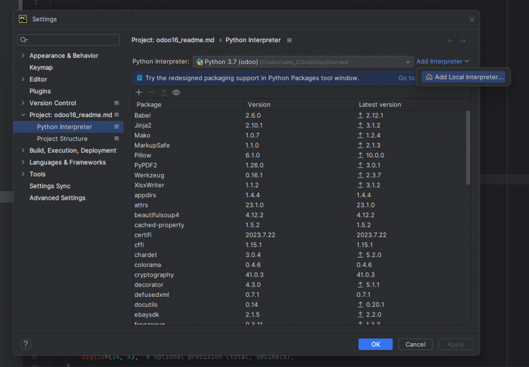
Task: Click the search magnifier icon
Action: (x=23, y=40)
